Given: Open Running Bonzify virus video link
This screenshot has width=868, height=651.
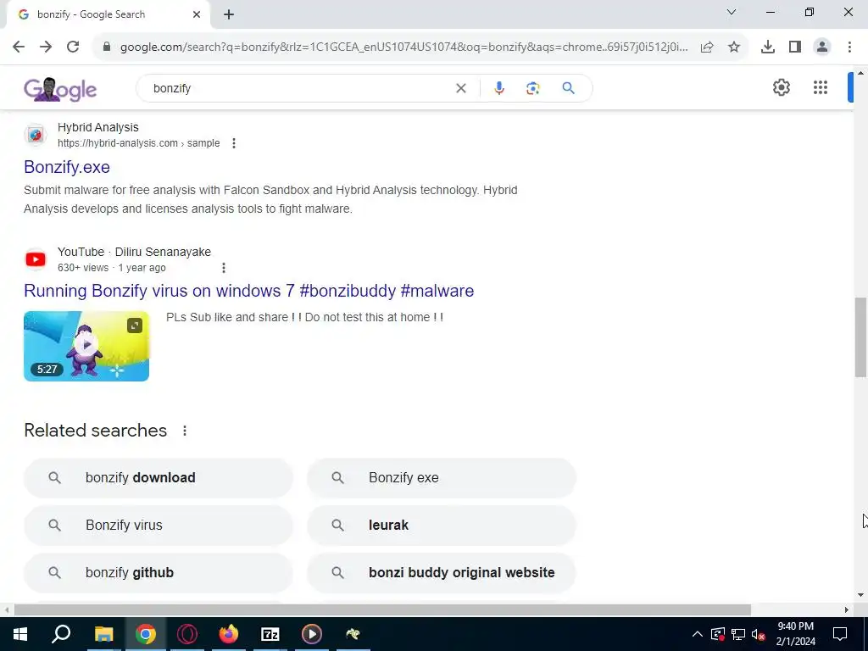Looking at the screenshot, I should pos(248,292).
